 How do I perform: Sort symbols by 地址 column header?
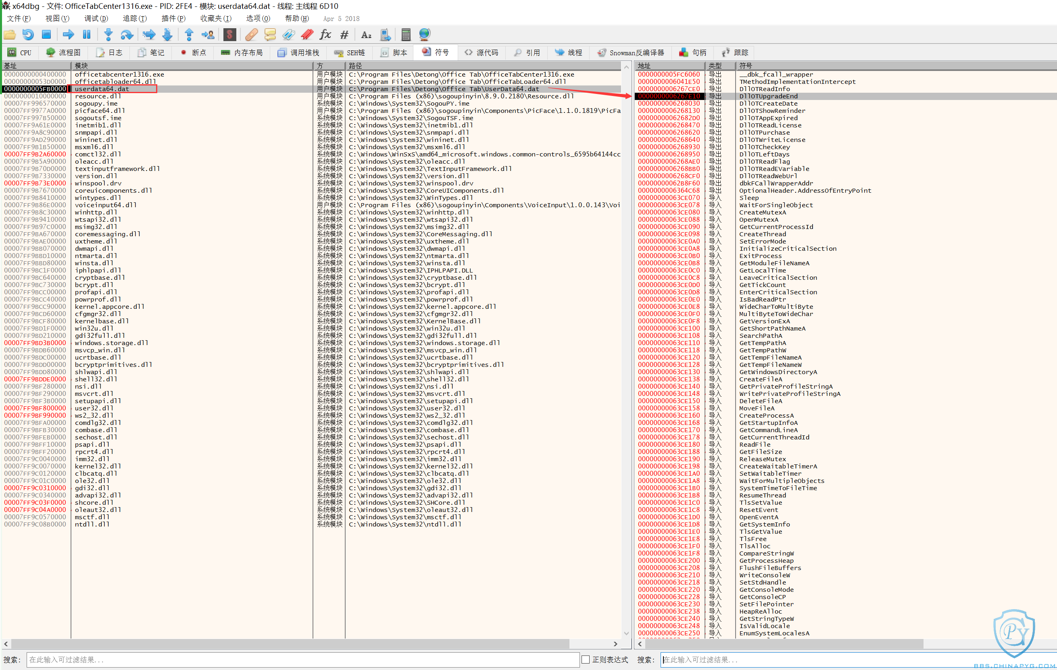(x=670, y=66)
